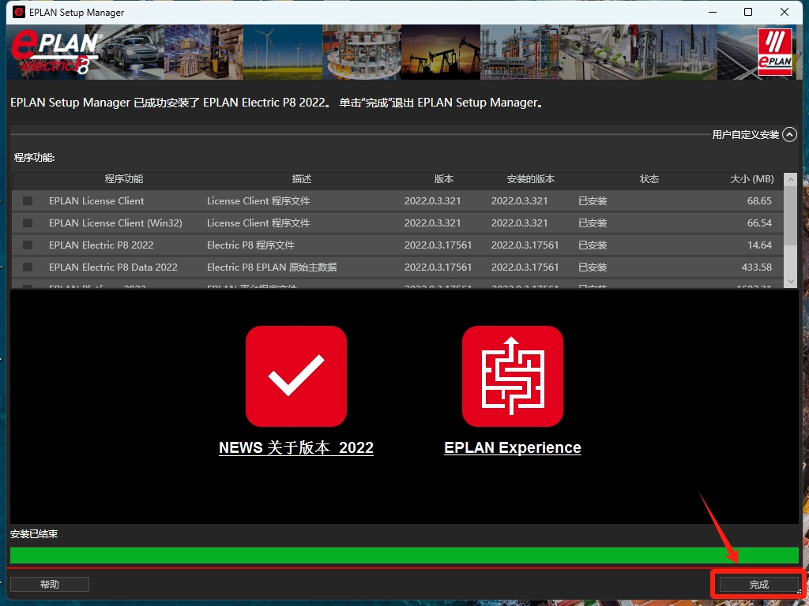The image size is (809, 606).
Task: Click the EPLAN logo in banner's right corner
Action: coord(774,53)
